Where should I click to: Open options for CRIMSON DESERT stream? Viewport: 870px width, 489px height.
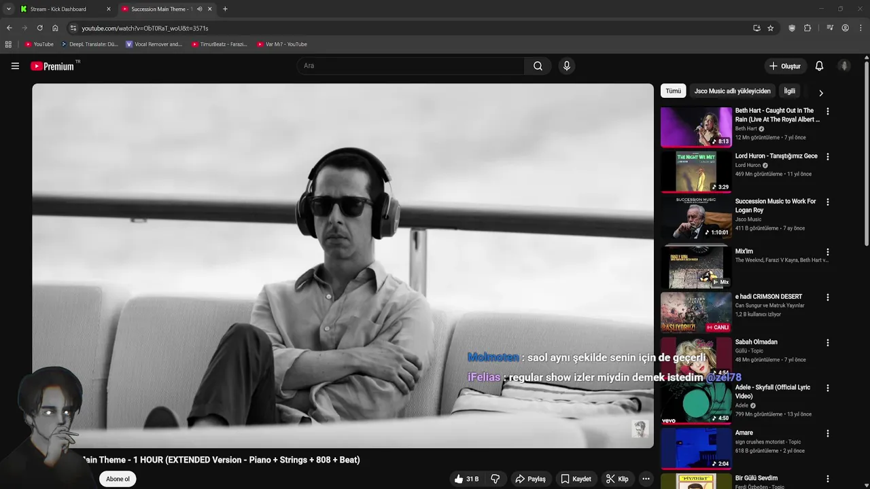(x=827, y=297)
